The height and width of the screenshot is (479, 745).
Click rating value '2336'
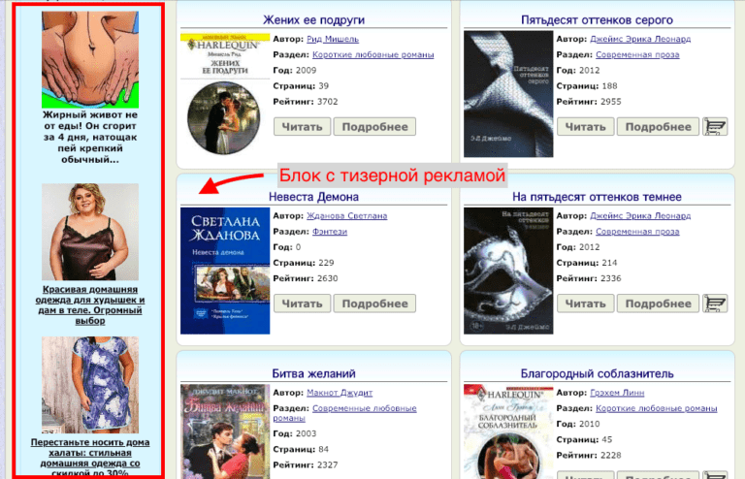coord(610,278)
